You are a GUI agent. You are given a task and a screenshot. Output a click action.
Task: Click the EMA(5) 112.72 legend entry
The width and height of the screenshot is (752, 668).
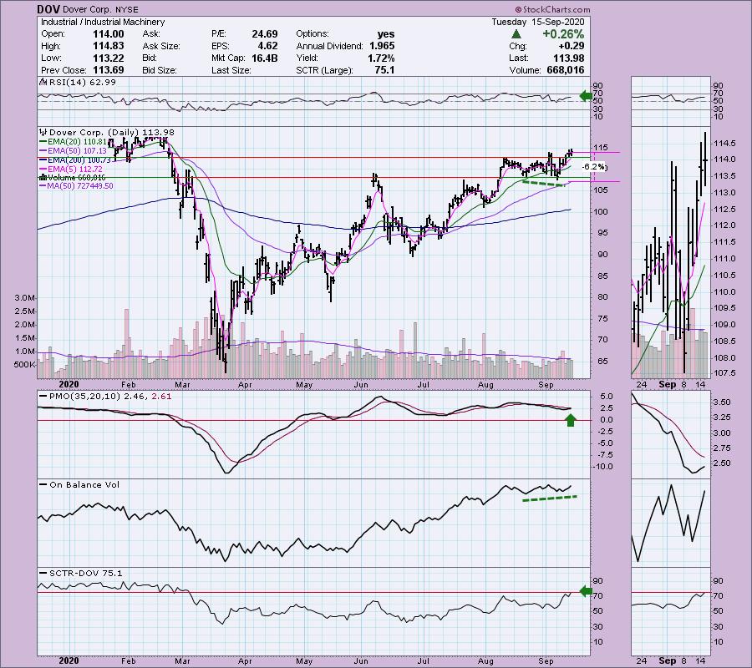point(74,170)
